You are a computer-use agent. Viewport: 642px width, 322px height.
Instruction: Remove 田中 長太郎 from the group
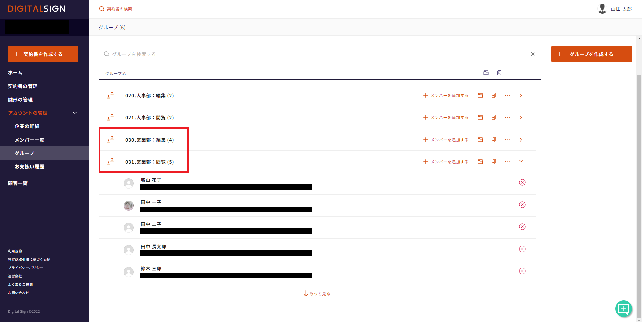coord(522,249)
